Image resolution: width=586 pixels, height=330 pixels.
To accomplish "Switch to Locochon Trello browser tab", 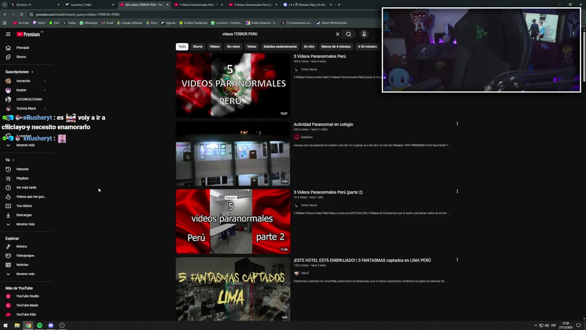I will (87, 5).
